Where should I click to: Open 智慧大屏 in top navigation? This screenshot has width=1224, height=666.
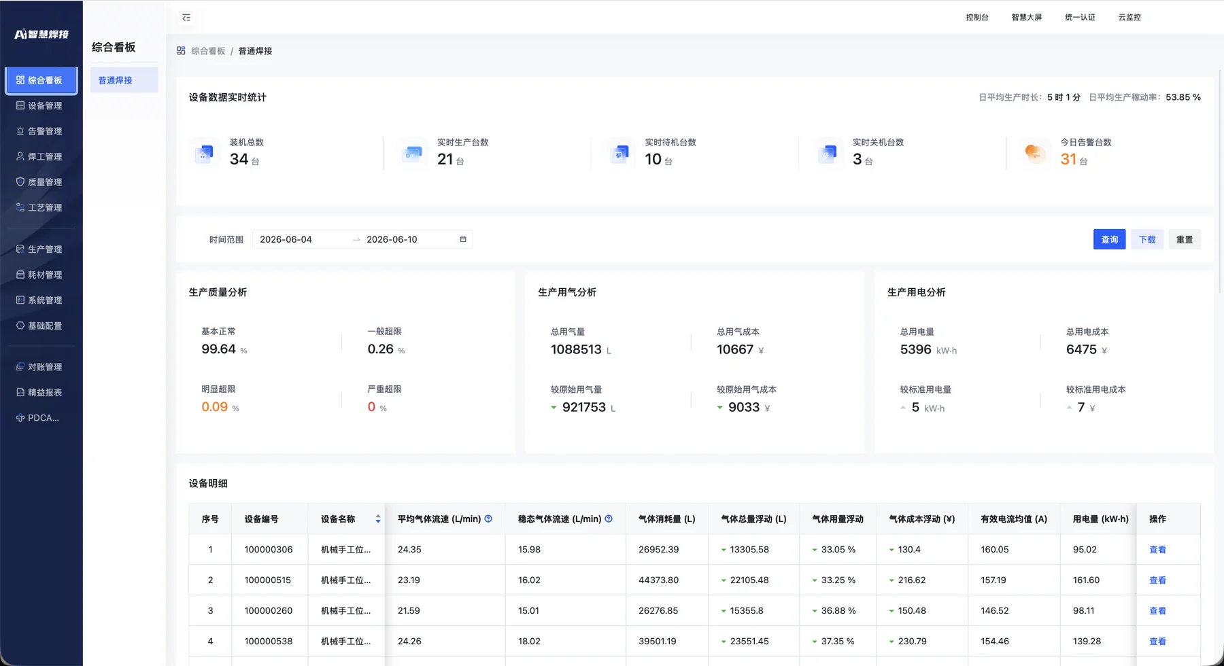(x=1026, y=18)
